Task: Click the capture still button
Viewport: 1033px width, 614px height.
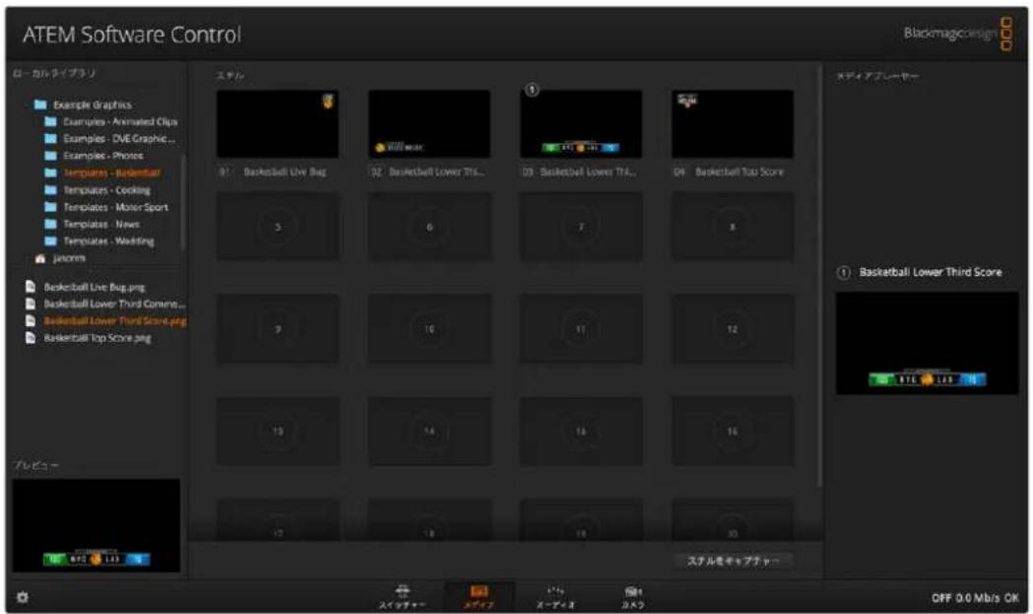Action: pyautogui.click(x=733, y=561)
